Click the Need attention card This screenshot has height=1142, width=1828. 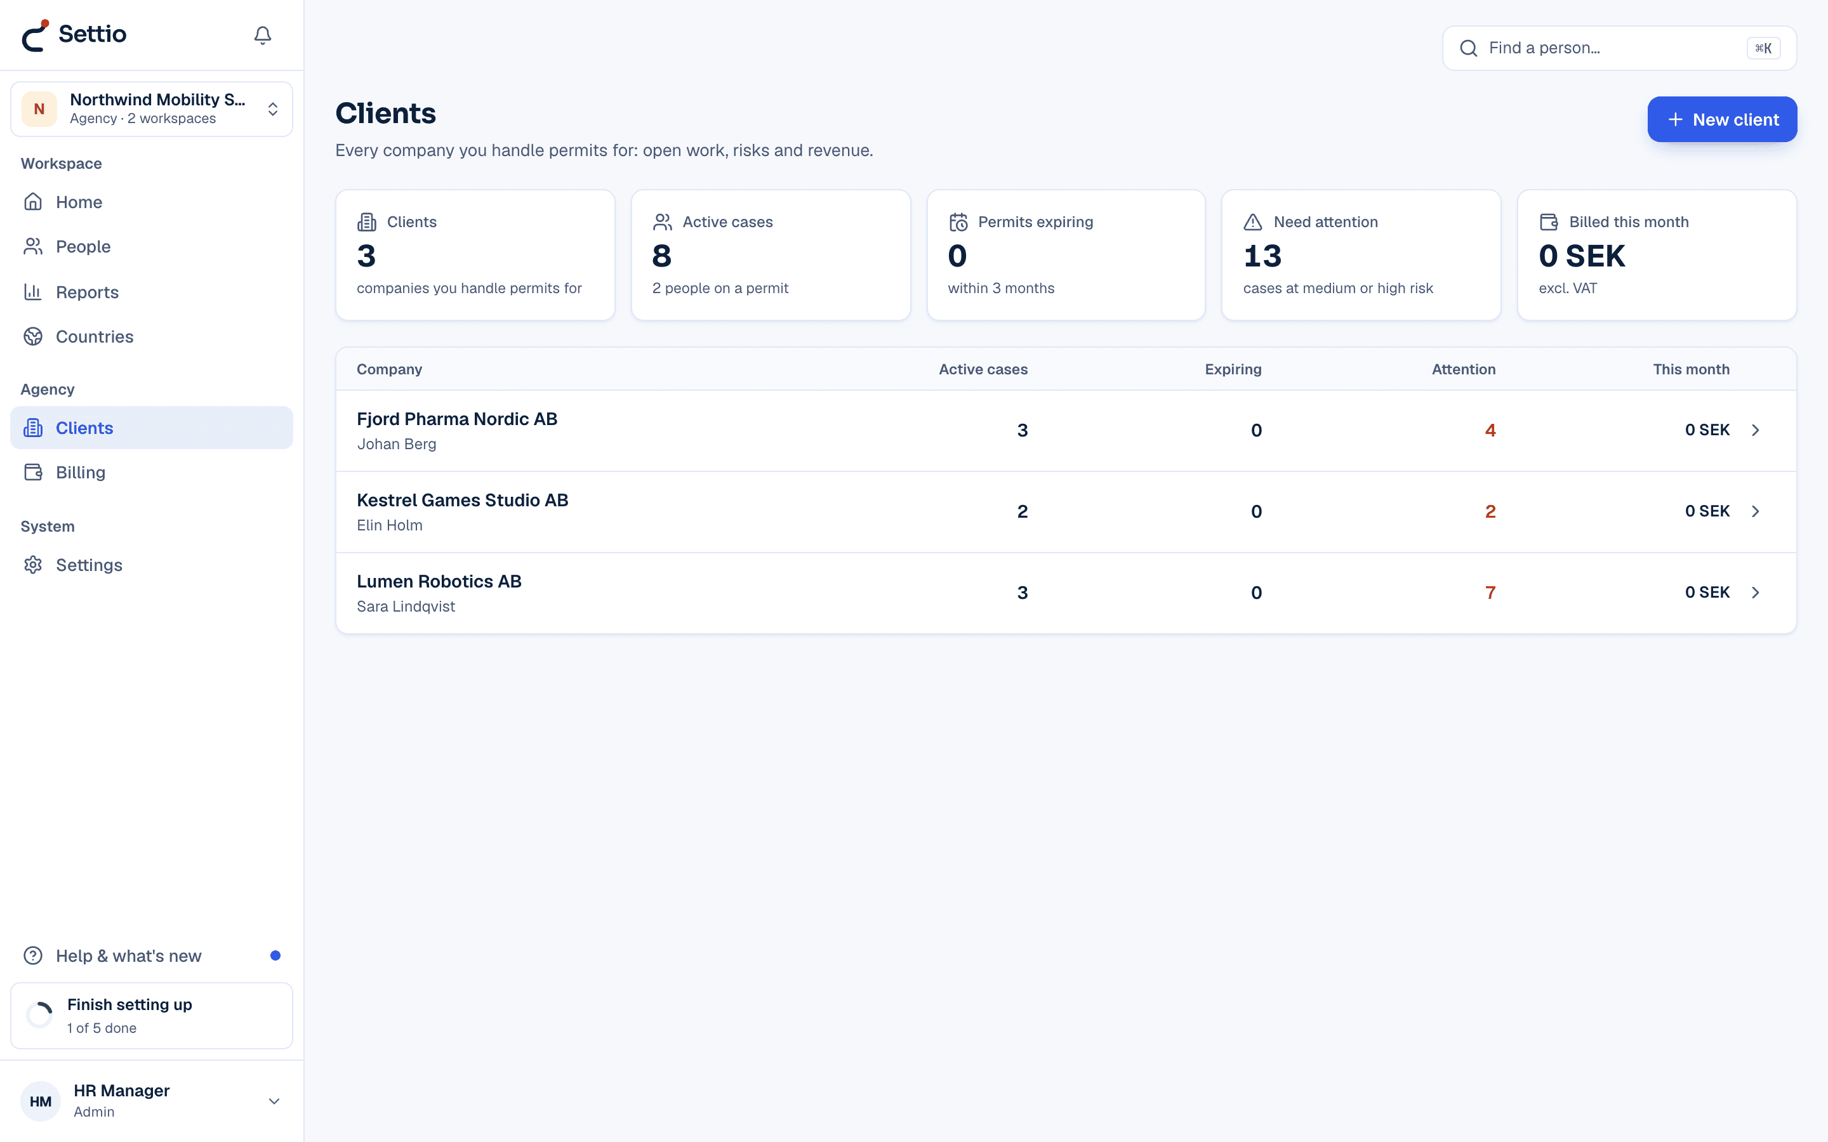point(1360,254)
